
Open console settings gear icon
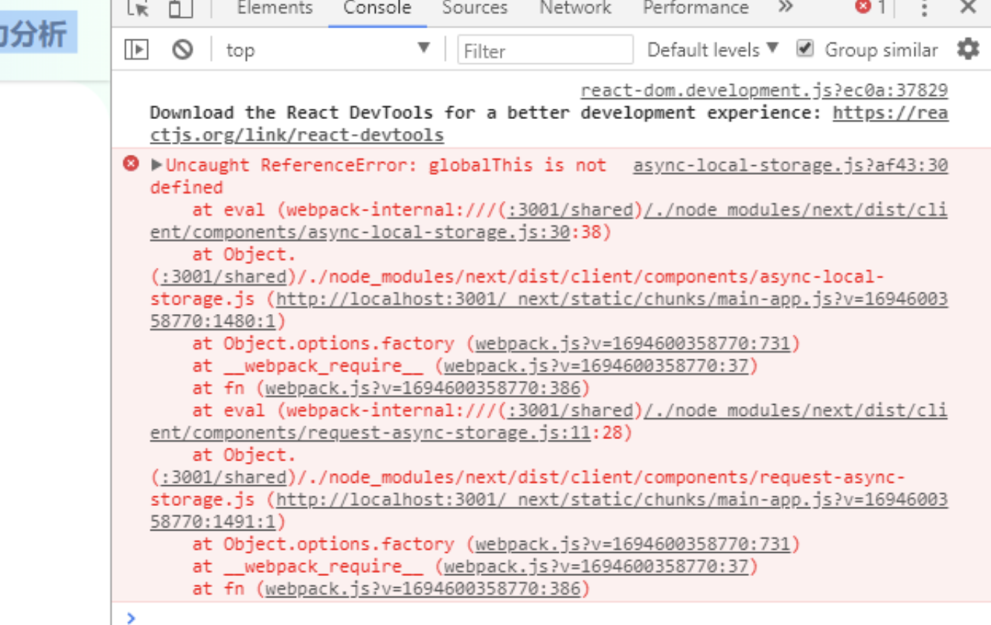(968, 49)
